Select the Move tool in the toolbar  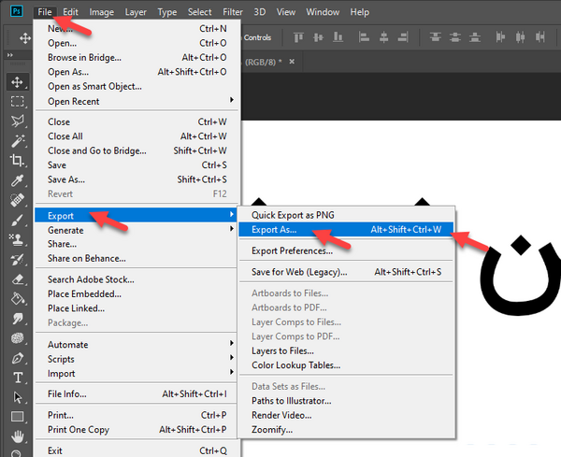point(17,82)
